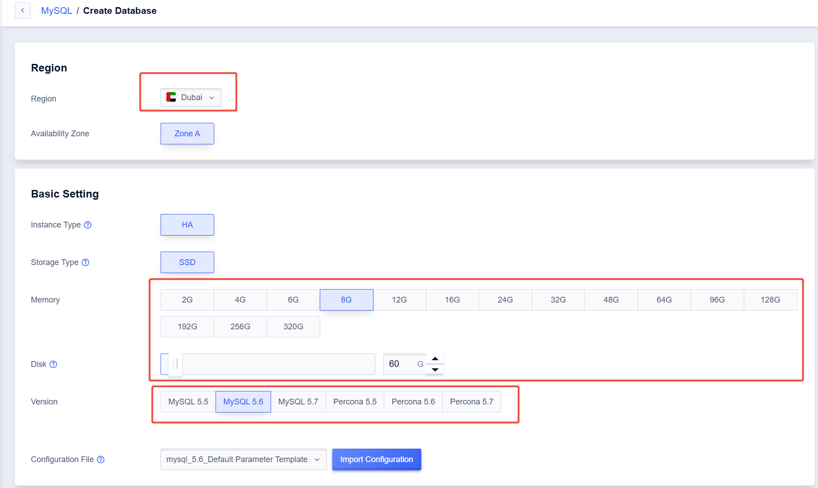818x488 pixels.
Task: Choose 6G memory option
Action: coord(293,300)
